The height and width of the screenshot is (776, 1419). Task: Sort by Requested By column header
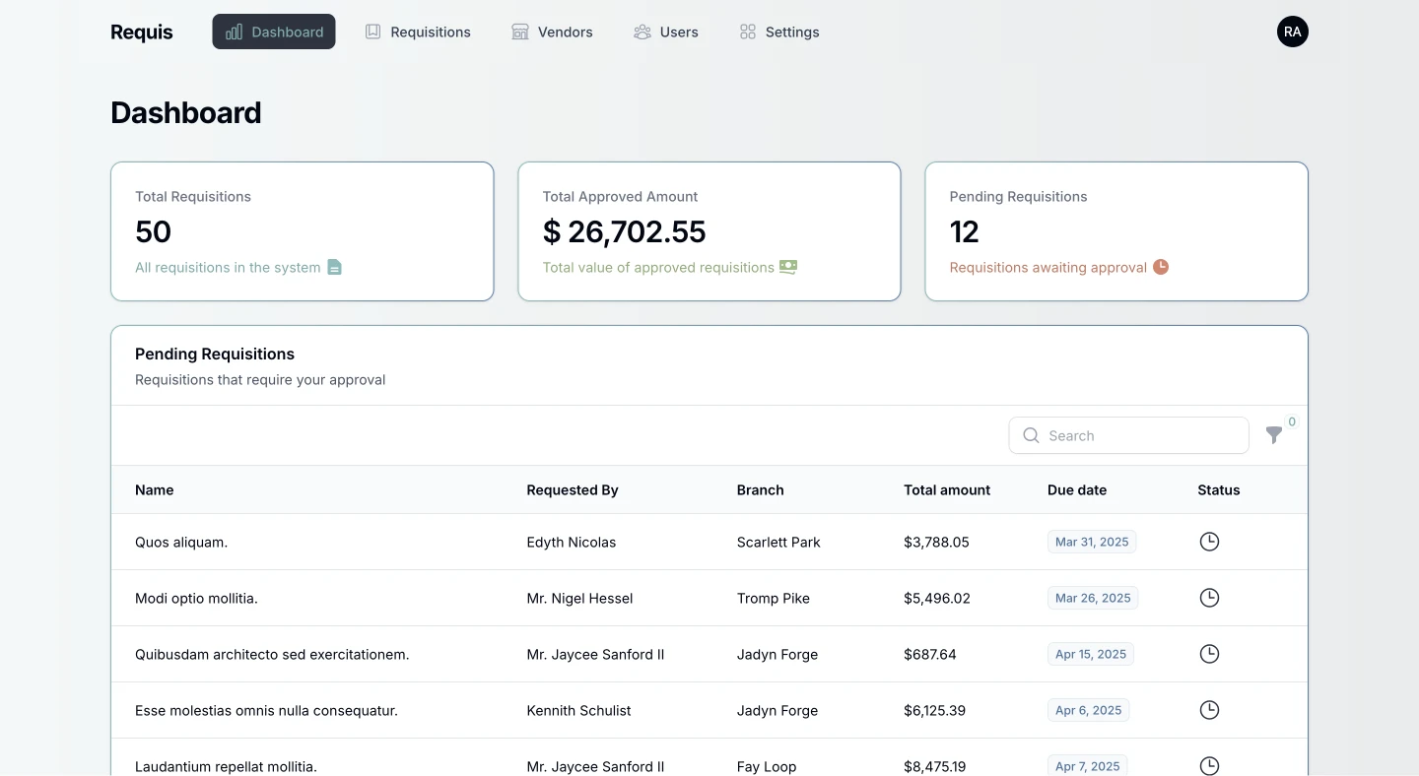pyautogui.click(x=573, y=489)
